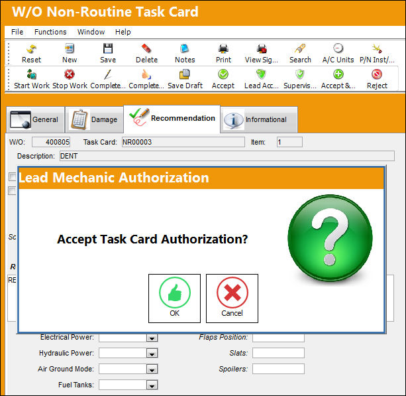The height and width of the screenshot is (396, 406).
Task: Click the Task Card NR00003 field
Action: coord(183,142)
